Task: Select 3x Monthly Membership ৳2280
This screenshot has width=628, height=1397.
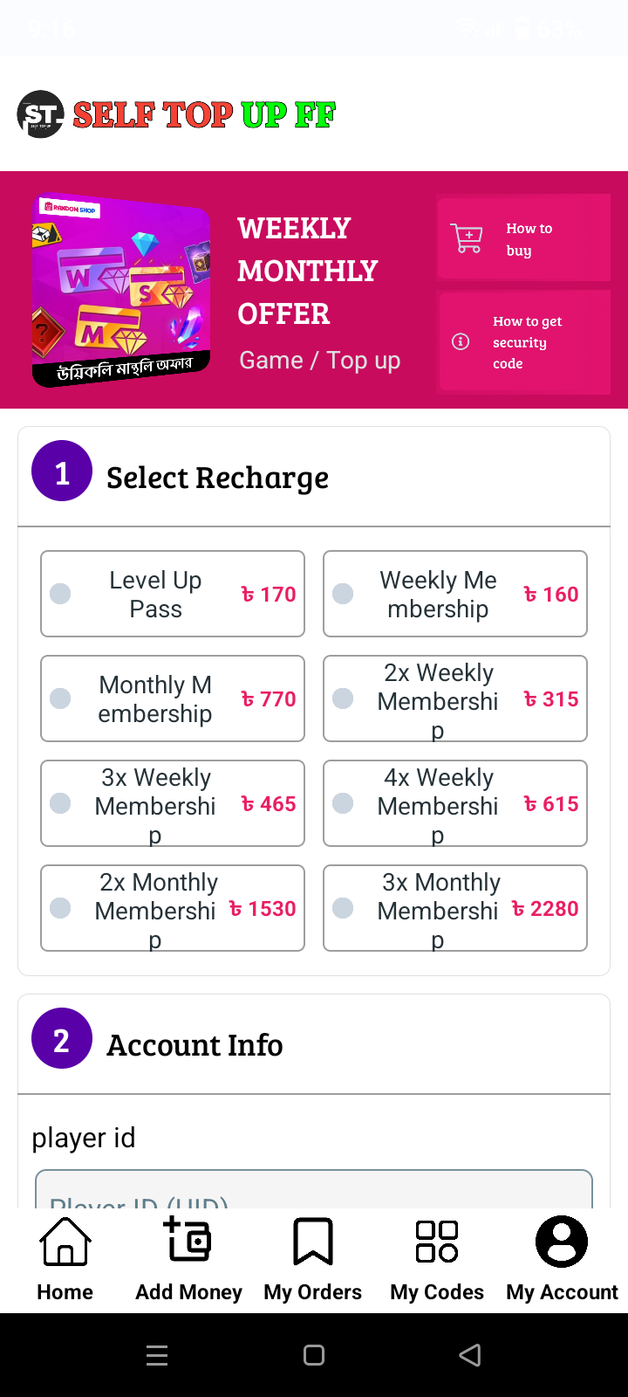Action: (455, 908)
